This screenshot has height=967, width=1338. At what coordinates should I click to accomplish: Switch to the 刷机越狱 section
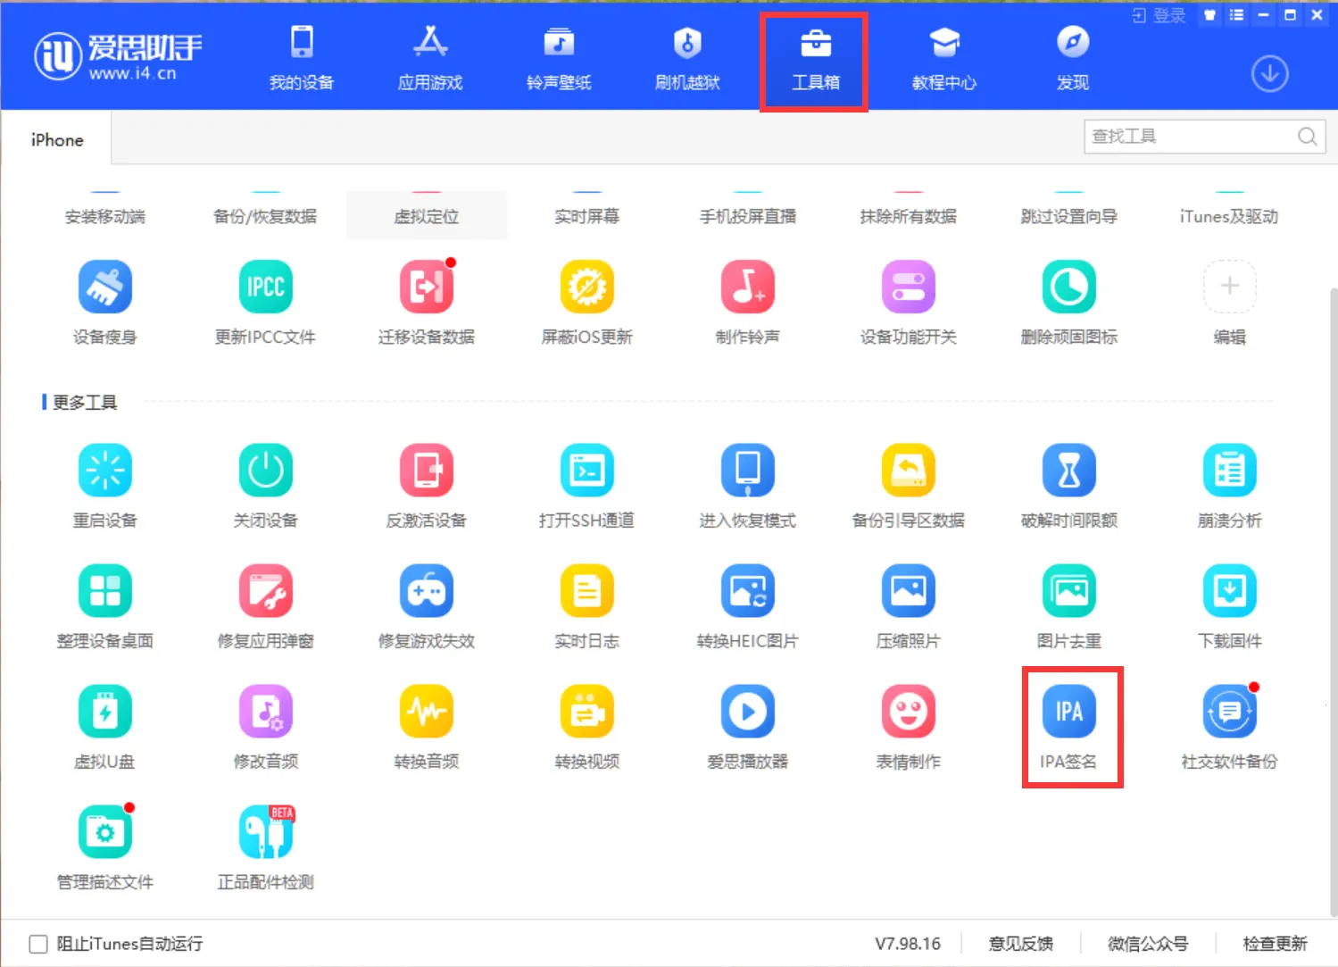tap(686, 56)
